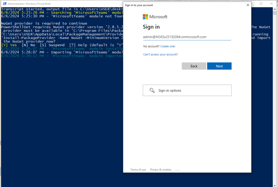278x187 pixels.
Task: Focus the admin email address field
Action: point(187,37)
